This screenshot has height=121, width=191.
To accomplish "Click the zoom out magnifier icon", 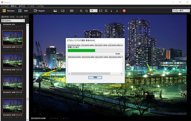I will pyautogui.click(x=87, y=11).
